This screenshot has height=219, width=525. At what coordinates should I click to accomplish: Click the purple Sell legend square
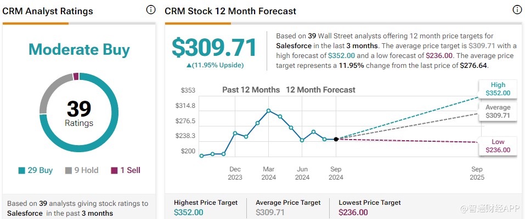[x=114, y=170]
